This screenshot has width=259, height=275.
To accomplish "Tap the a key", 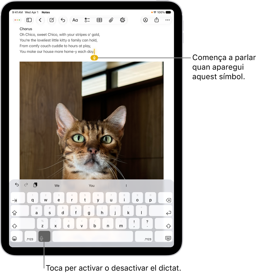I will pyautogui.click(x=37, y=211).
